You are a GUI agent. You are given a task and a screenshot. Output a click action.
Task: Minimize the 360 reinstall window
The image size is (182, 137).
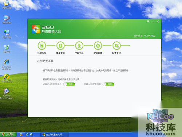coord(153,22)
